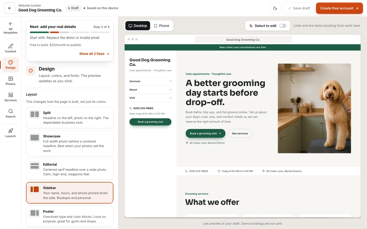Open the Services section in sidebar
This screenshot has width=367, height=229.
10,97
